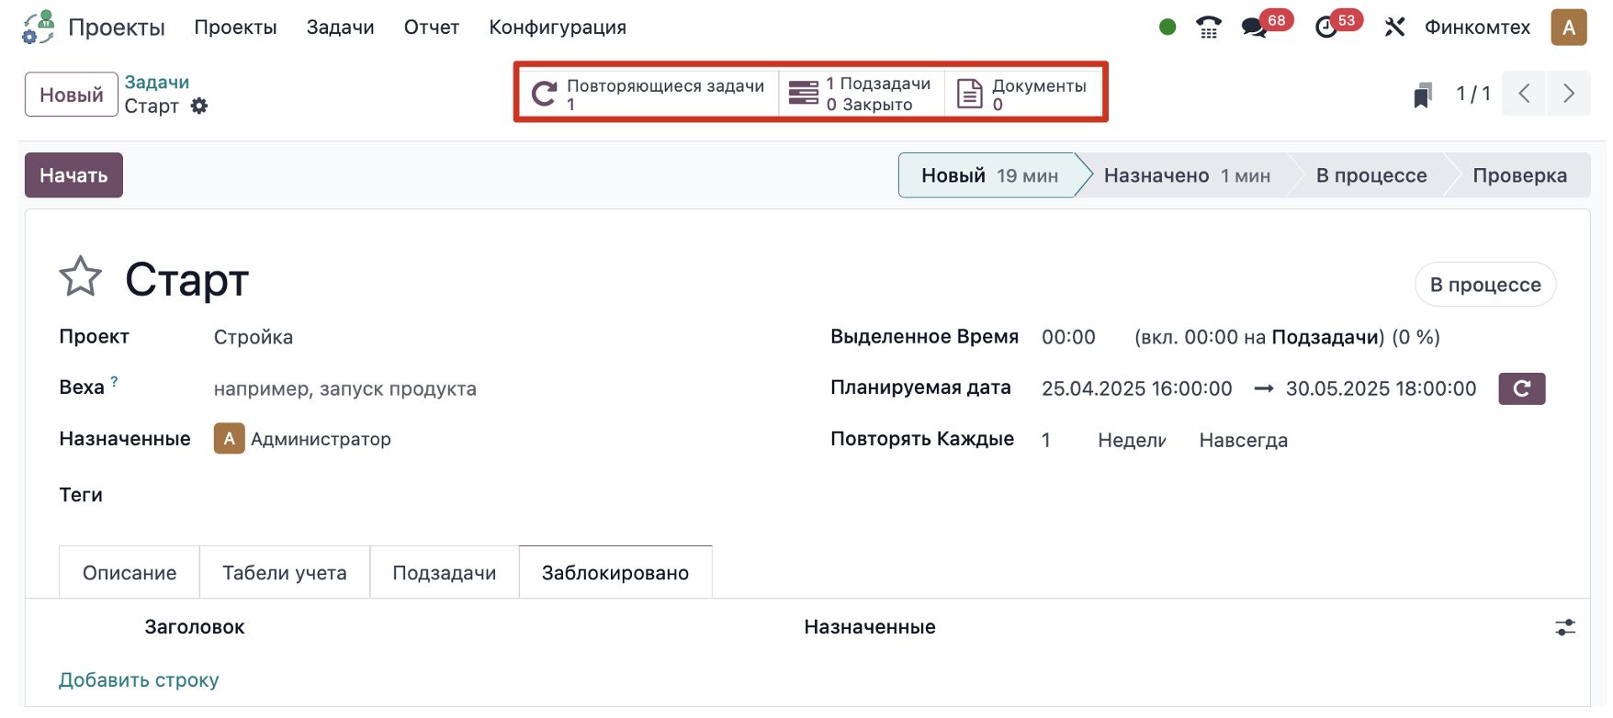Click the bookmark icon near record pager
This screenshot has width=1613, height=718.
coord(1423,95)
